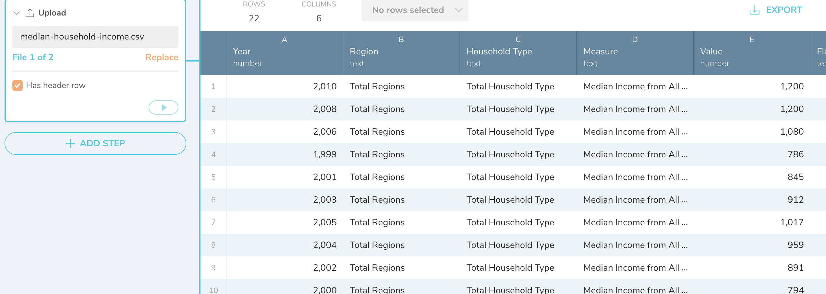Collapse the Upload step chevron

17,13
